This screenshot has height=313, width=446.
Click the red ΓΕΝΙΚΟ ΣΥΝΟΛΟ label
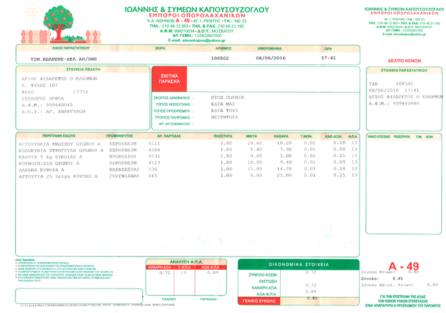tap(259, 300)
